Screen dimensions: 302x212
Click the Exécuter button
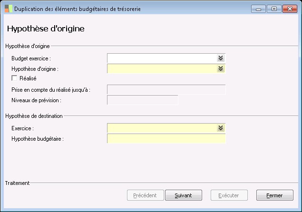coord(228,195)
